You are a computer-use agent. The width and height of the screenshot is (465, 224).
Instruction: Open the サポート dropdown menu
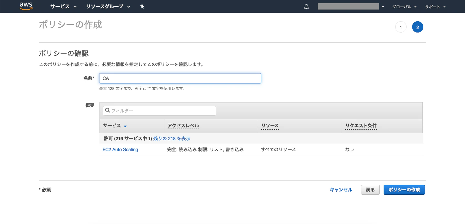(x=435, y=6)
